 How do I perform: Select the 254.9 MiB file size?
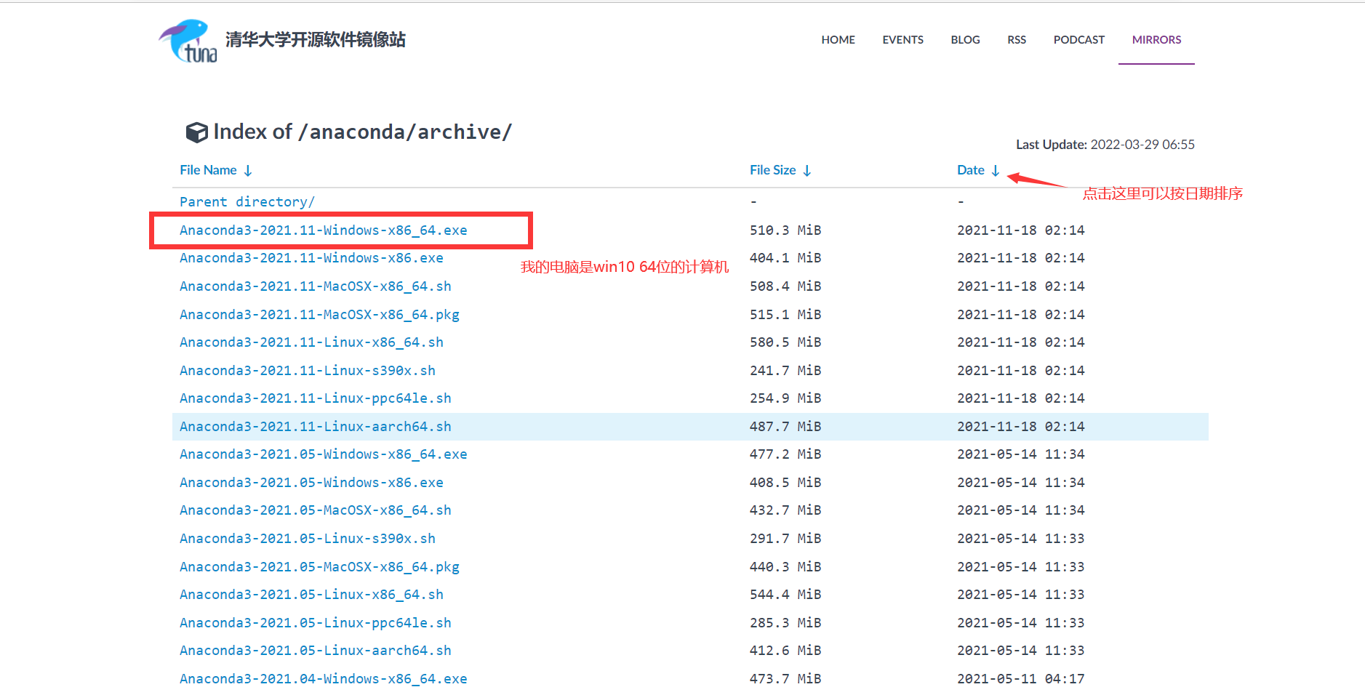pos(785,398)
